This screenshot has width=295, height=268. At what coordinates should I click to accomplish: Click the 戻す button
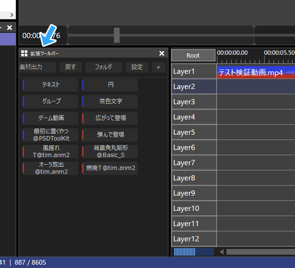(x=70, y=67)
